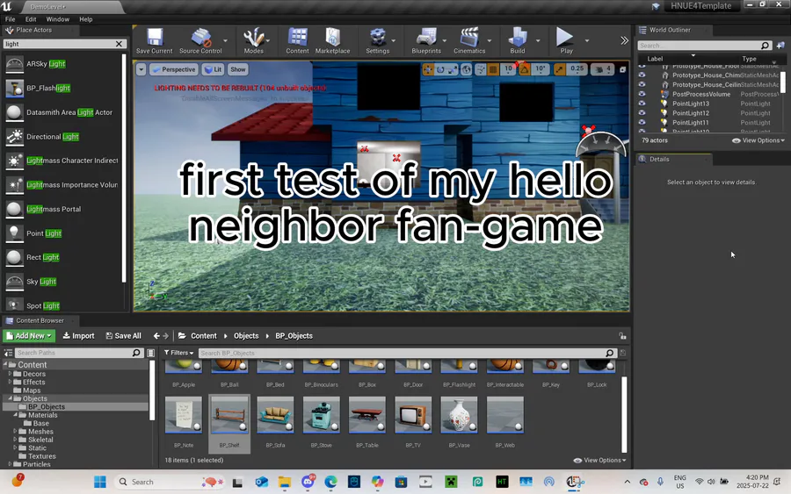Open the viewport options dropdown arrow
This screenshot has height=494, width=791.
(x=142, y=69)
